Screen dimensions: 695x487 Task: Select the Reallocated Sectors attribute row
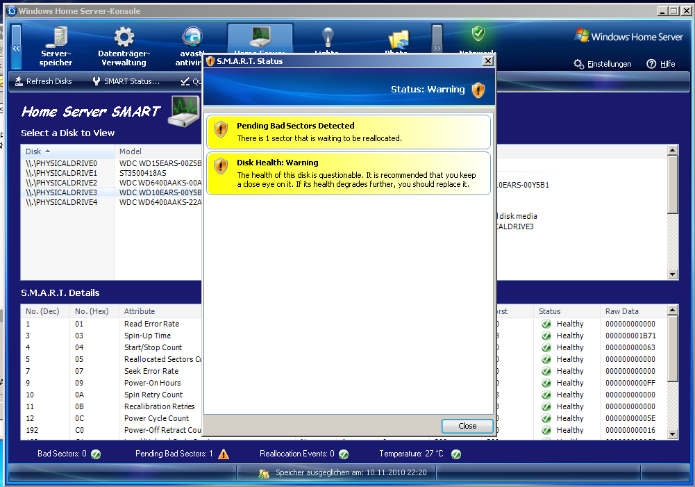pos(162,360)
